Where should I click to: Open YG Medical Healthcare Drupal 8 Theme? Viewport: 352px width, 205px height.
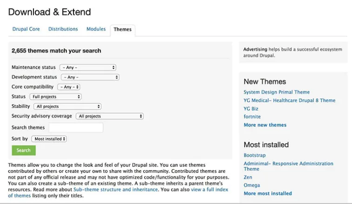(x=289, y=100)
